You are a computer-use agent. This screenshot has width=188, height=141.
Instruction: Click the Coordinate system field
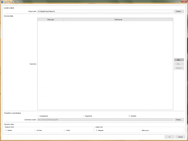point(105,120)
